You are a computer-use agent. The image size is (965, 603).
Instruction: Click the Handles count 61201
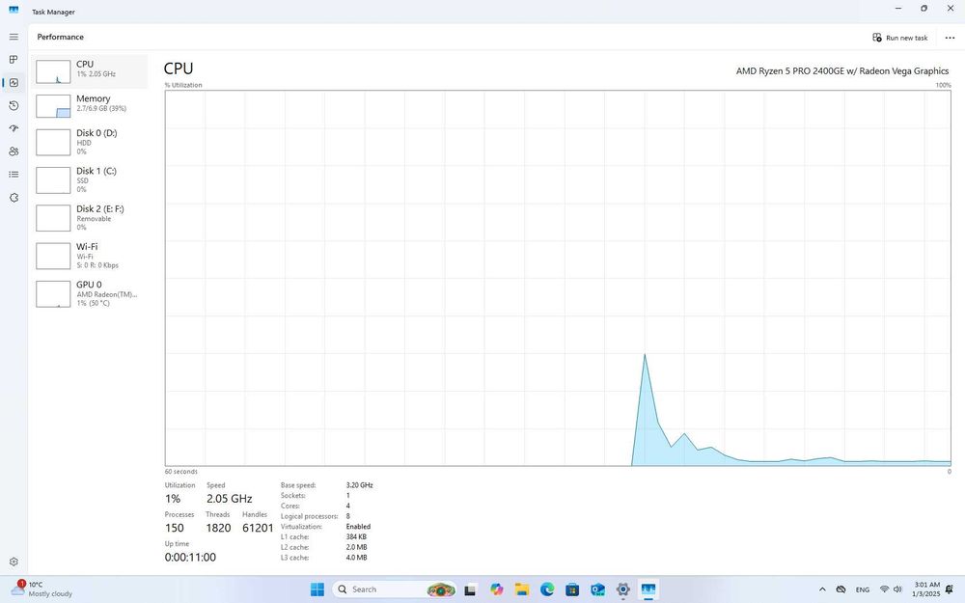[x=258, y=528]
